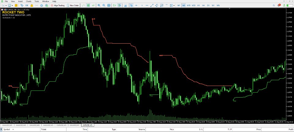Select the equidistant channel tool
294x132 pixels.
click(157, 5)
